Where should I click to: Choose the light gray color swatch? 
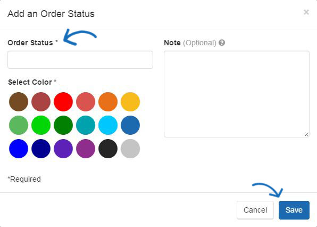(x=130, y=149)
